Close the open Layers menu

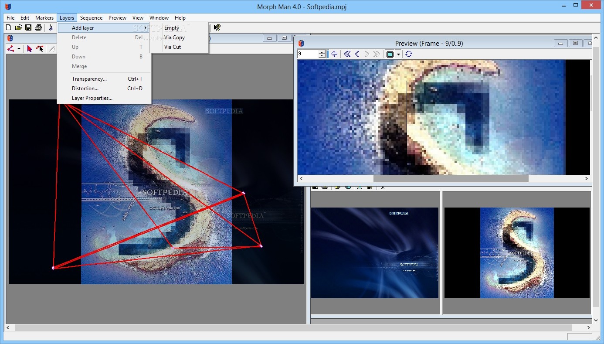click(67, 18)
